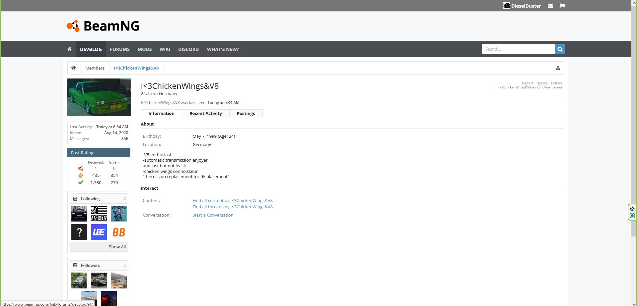Follow this member via Follow link
The height and width of the screenshot is (306, 637).
coord(556,83)
